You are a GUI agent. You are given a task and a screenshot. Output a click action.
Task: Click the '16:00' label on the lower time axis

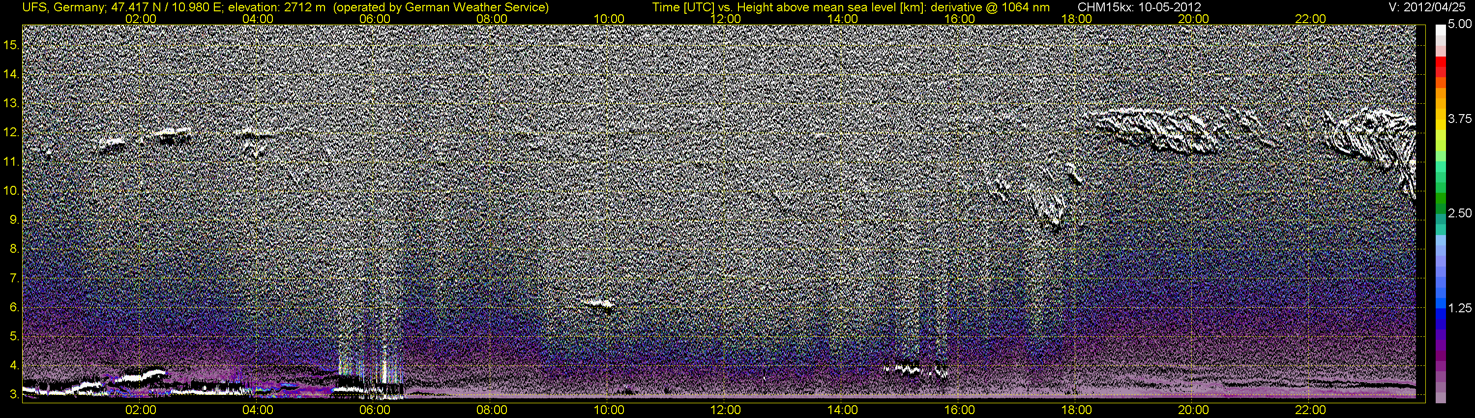point(960,410)
